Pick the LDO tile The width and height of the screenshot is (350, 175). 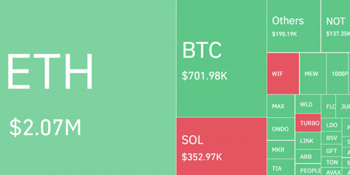(331, 125)
